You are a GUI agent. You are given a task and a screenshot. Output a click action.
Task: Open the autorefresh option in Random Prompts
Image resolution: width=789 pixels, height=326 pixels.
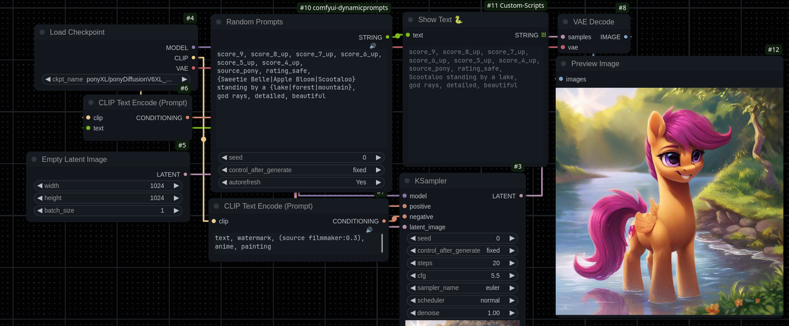coord(301,182)
